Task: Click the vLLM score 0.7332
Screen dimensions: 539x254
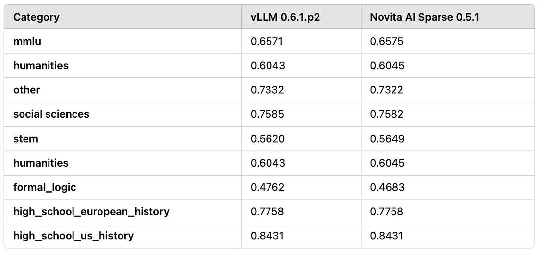Action: (x=268, y=90)
